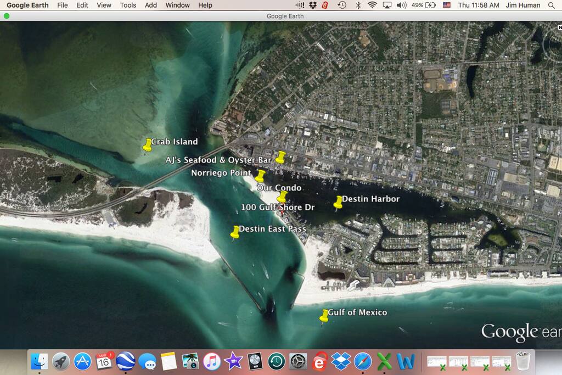The image size is (562, 375).
Task: Launch iTunes from the Dock
Action: coord(212,361)
